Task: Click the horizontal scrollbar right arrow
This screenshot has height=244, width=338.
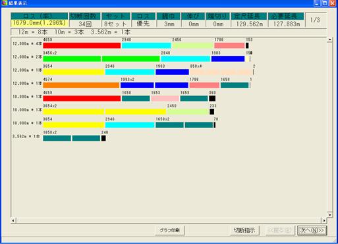Action: pyautogui.click(x=324, y=220)
